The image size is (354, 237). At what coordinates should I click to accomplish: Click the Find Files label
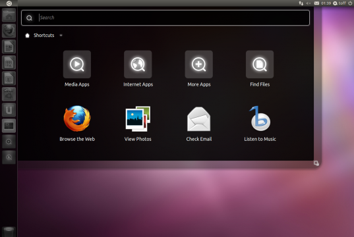[260, 84]
